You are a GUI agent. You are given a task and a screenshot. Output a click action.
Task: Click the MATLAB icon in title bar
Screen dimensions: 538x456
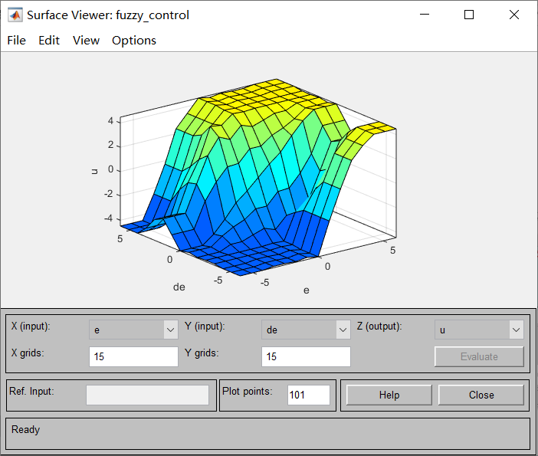coord(15,15)
